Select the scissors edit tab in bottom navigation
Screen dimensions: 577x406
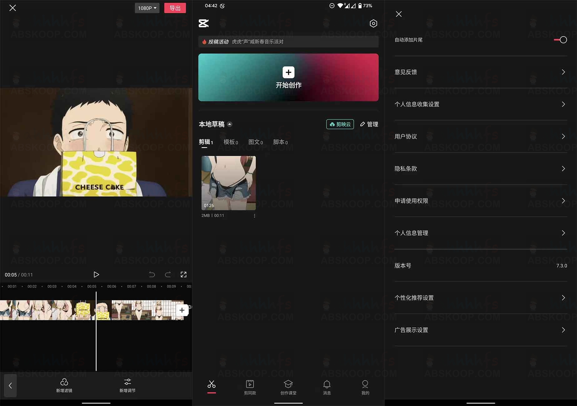tap(211, 386)
